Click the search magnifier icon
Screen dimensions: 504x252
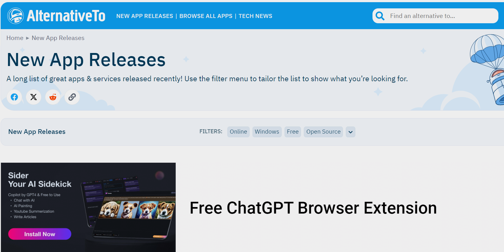(x=380, y=16)
